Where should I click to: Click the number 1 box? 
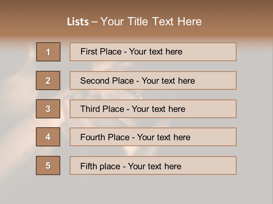tap(48, 52)
